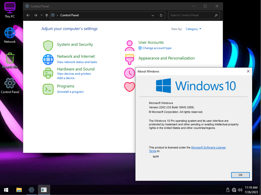261x195 pixels.
Task: Open Microsoft Software License Terms link
Action: pyautogui.click(x=208, y=147)
